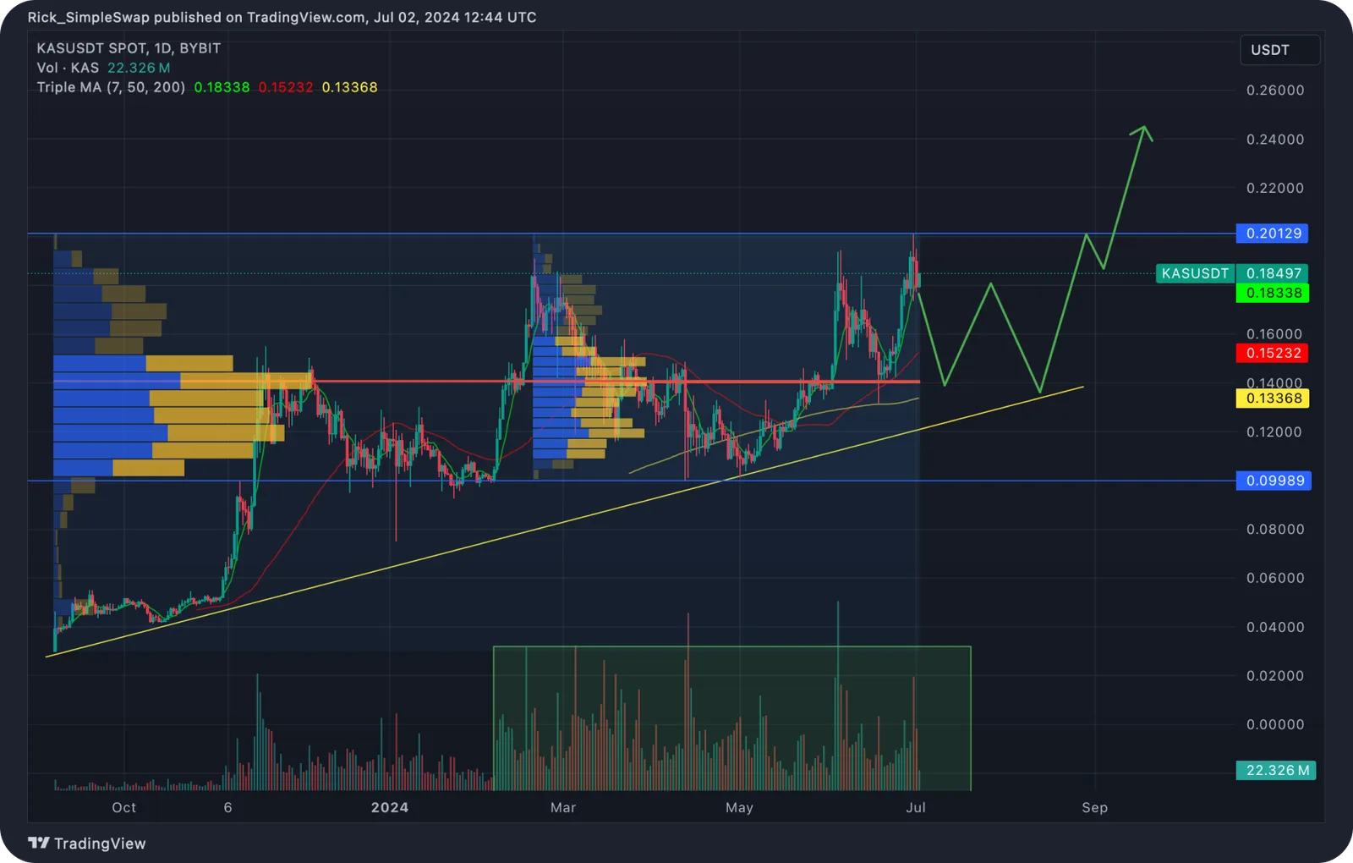Click the 0.18497 last price label

1273,273
